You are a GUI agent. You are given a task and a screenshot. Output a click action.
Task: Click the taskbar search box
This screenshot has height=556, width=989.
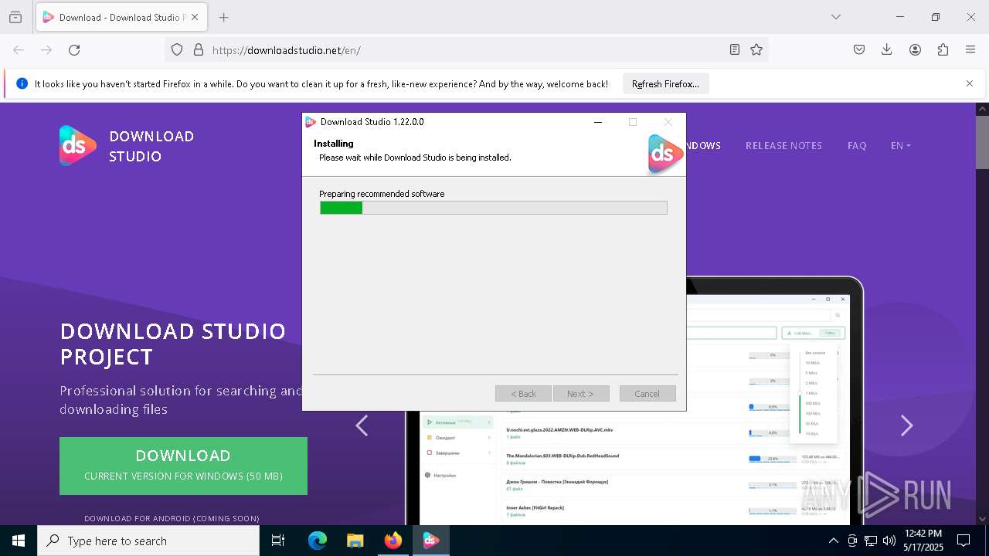148,541
